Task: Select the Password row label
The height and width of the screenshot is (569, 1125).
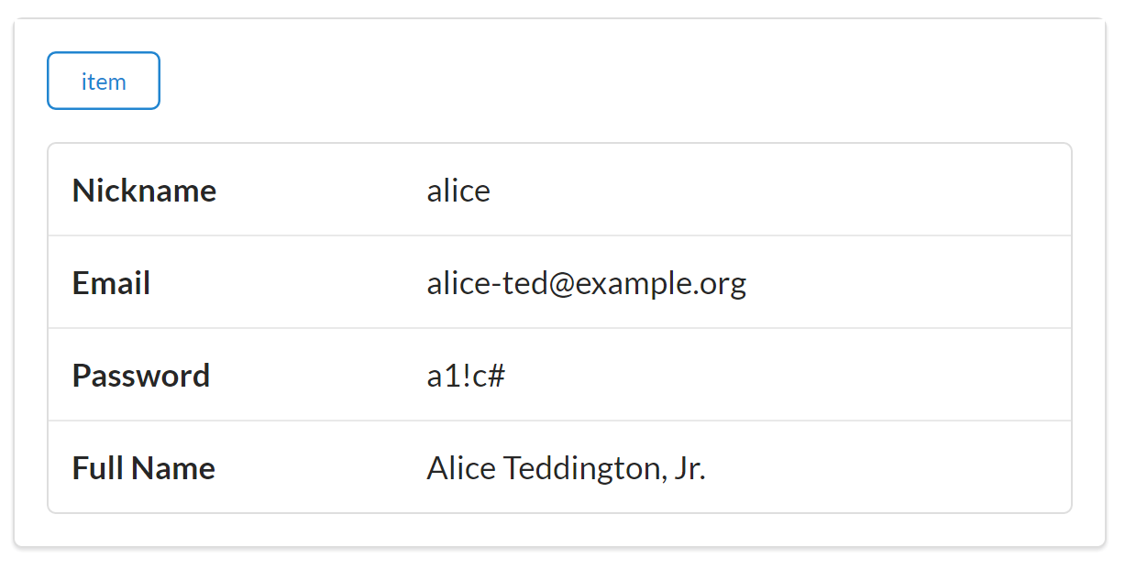Action: [x=140, y=376]
